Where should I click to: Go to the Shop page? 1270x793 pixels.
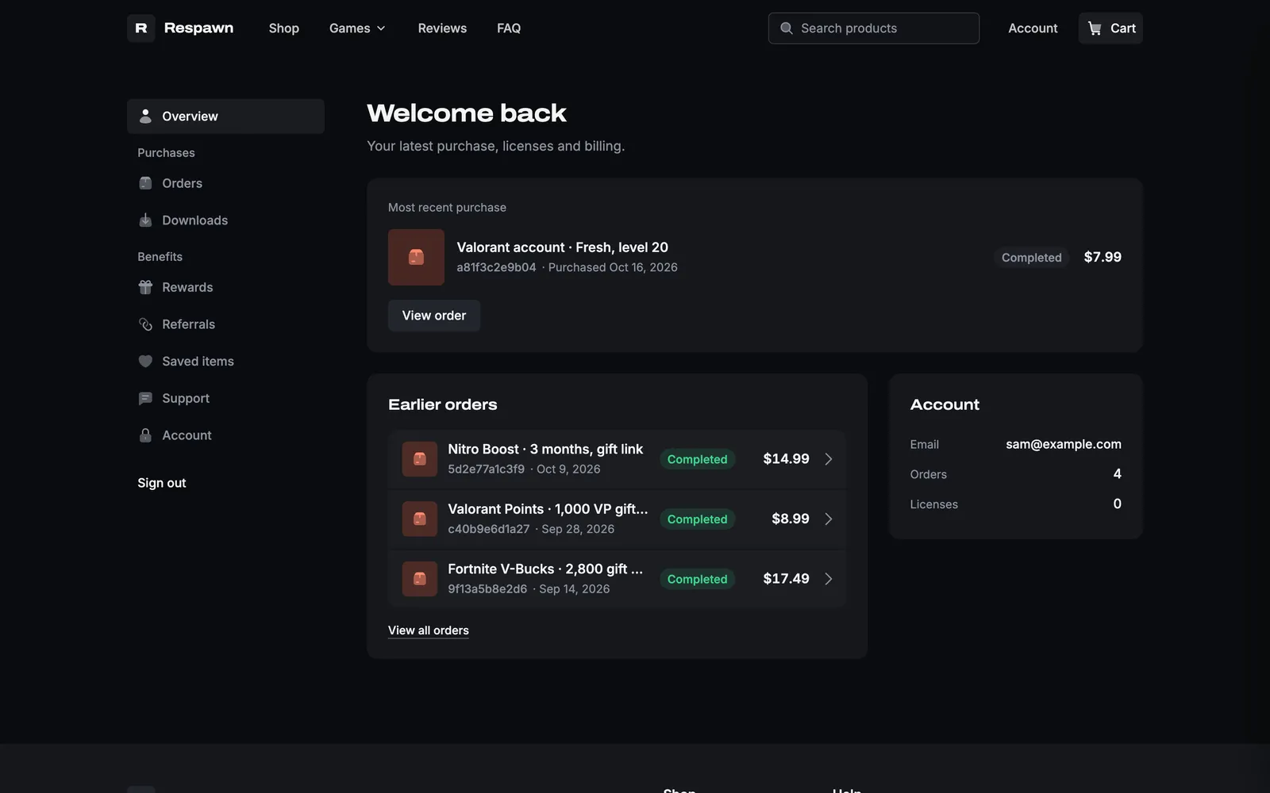284,28
